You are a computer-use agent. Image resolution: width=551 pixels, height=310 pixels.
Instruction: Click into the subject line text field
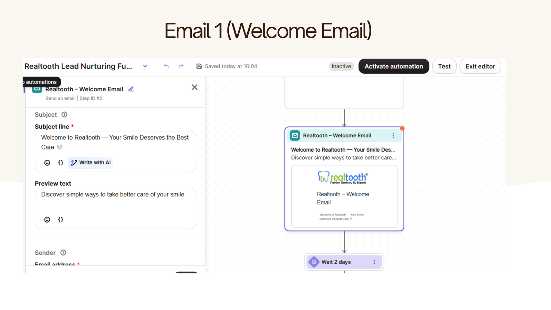(x=115, y=142)
